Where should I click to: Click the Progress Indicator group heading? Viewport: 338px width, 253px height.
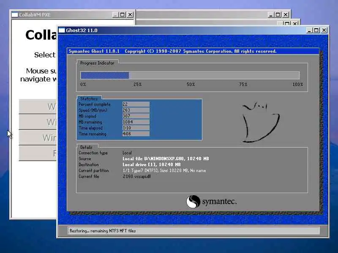97,63
